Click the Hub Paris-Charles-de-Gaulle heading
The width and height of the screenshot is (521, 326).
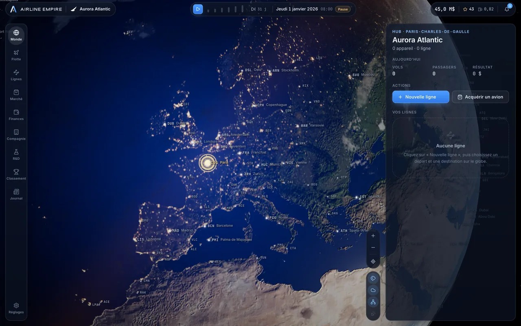[431, 31]
